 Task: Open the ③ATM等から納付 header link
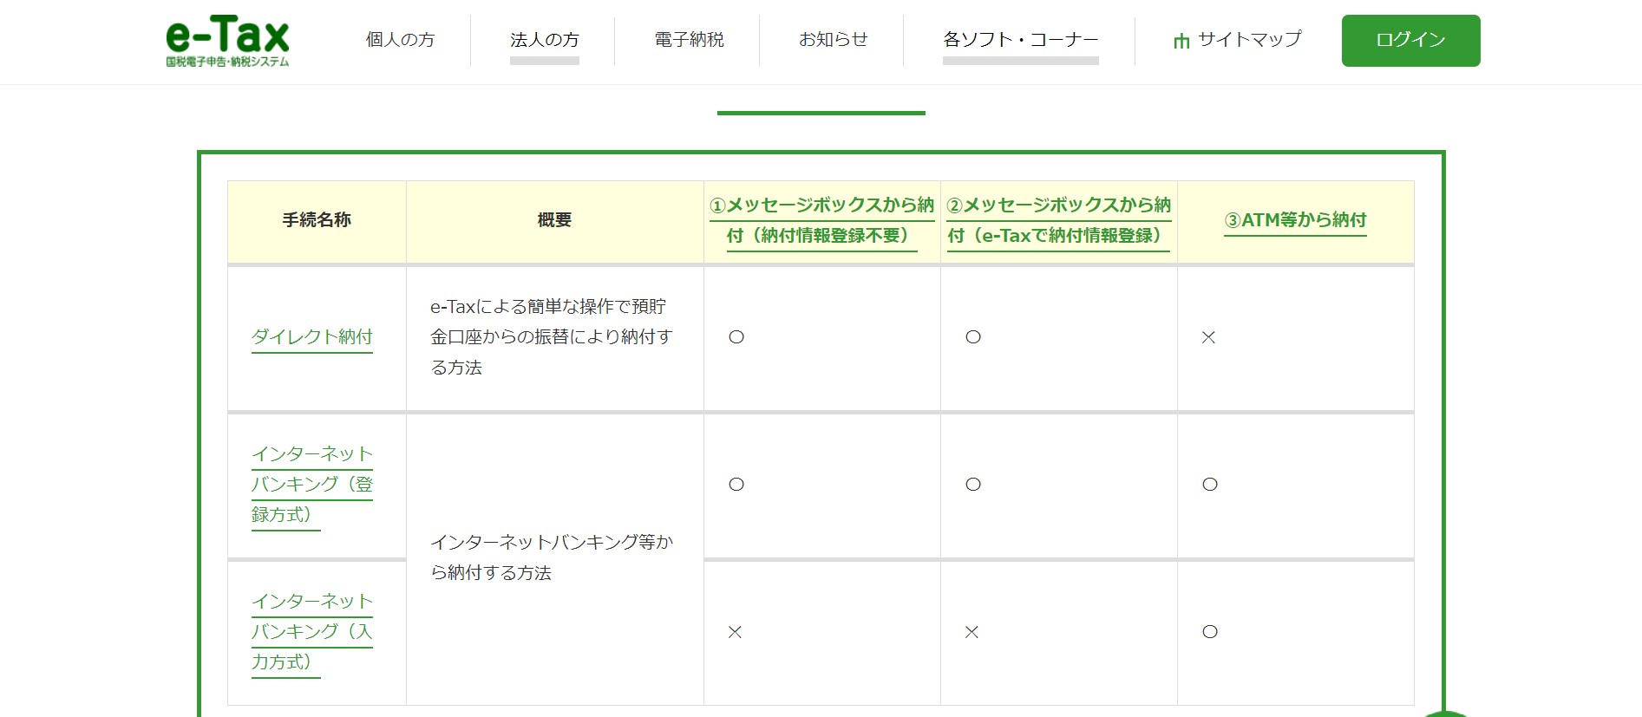click(x=1295, y=220)
